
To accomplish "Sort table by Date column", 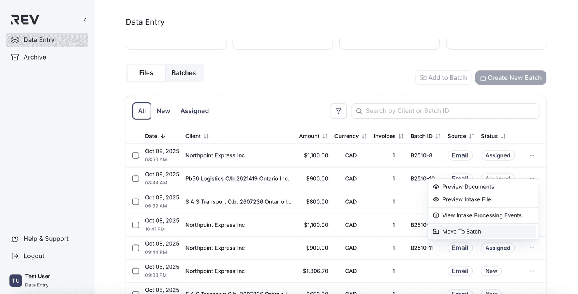I will pyautogui.click(x=155, y=136).
